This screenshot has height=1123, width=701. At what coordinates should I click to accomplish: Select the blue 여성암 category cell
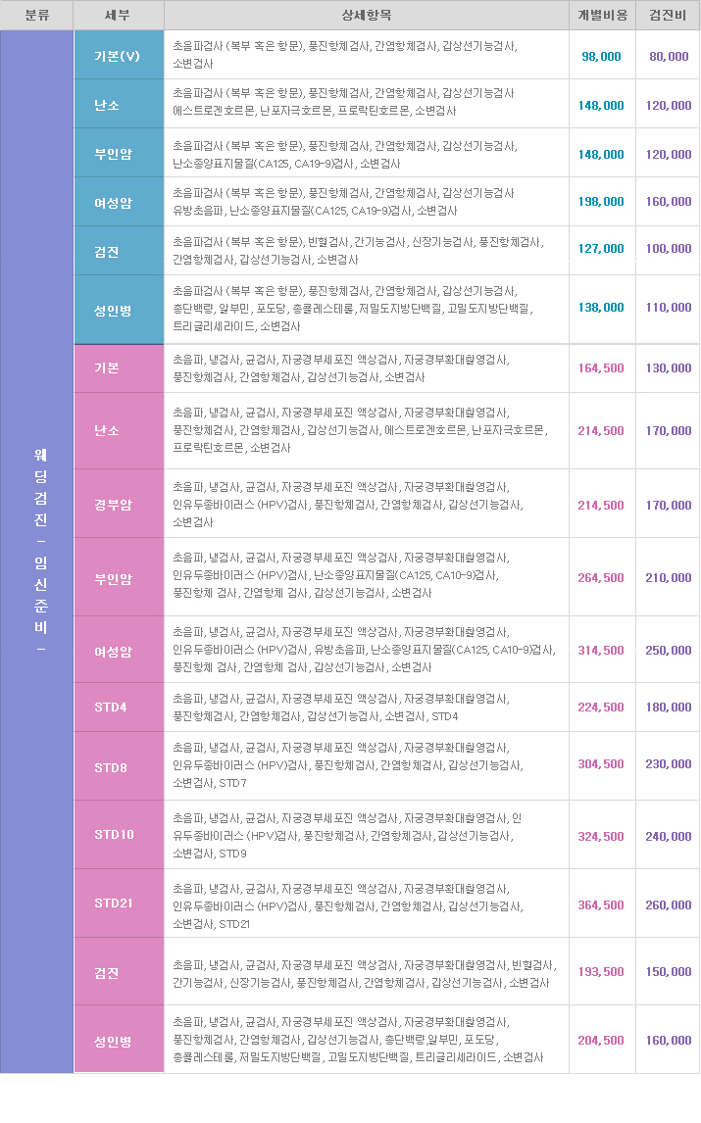(x=119, y=202)
